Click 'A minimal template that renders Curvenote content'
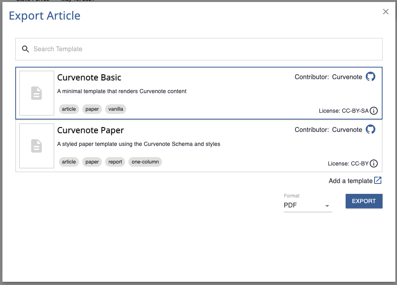Image resolution: width=397 pixels, height=285 pixels. coord(122,91)
